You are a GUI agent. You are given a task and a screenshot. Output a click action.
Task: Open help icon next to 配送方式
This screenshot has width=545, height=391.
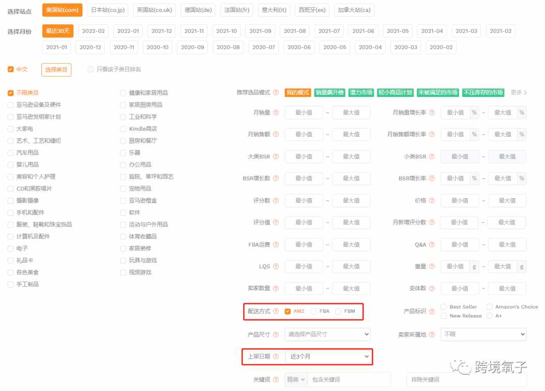point(276,311)
